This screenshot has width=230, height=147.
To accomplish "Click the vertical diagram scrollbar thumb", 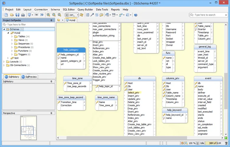I will click(226, 90).
